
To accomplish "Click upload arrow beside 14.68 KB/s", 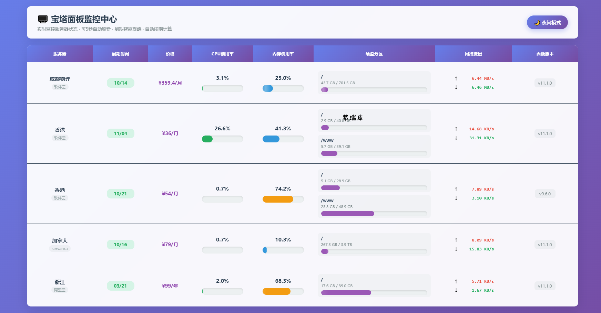I will [456, 129].
